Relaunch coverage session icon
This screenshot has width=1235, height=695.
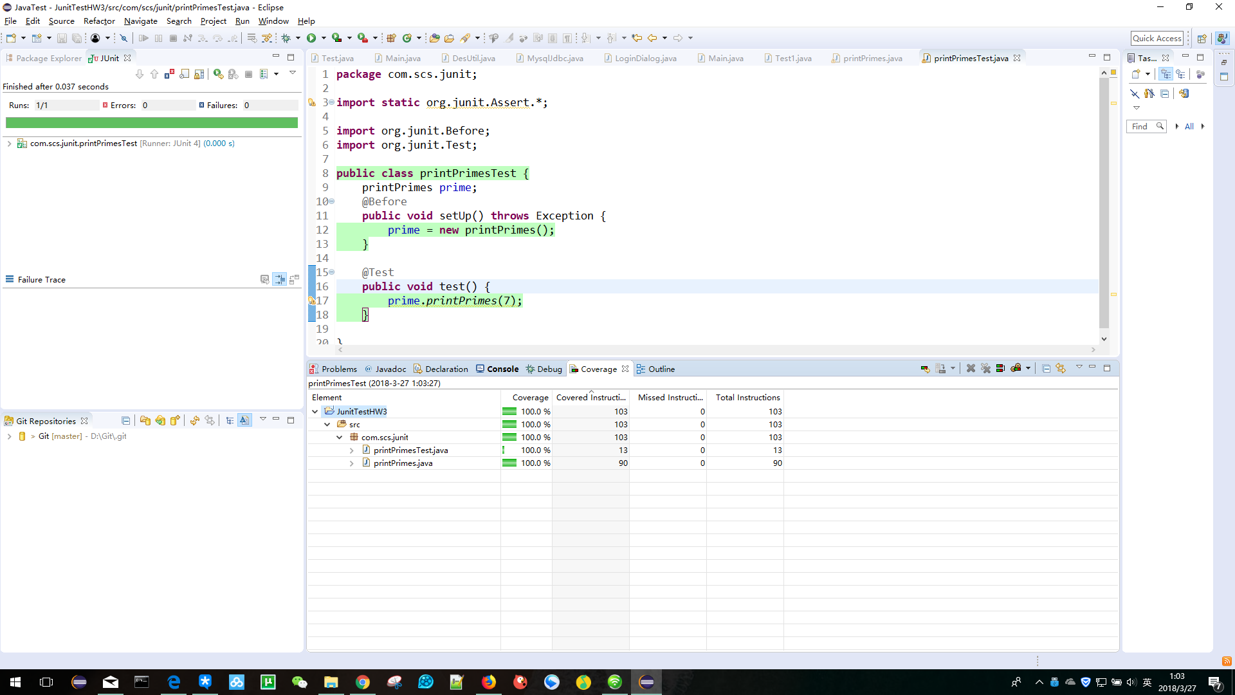925,369
